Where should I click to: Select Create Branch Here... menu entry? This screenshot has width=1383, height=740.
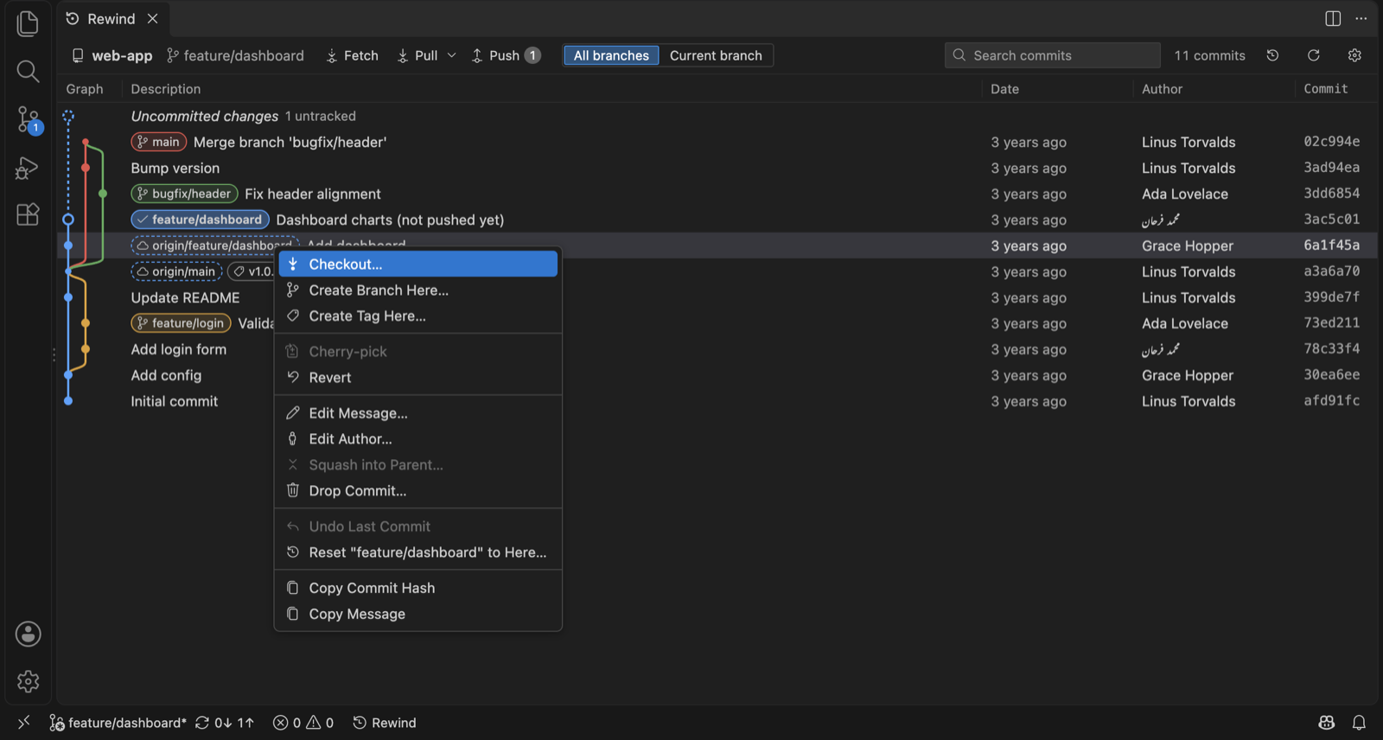point(417,290)
